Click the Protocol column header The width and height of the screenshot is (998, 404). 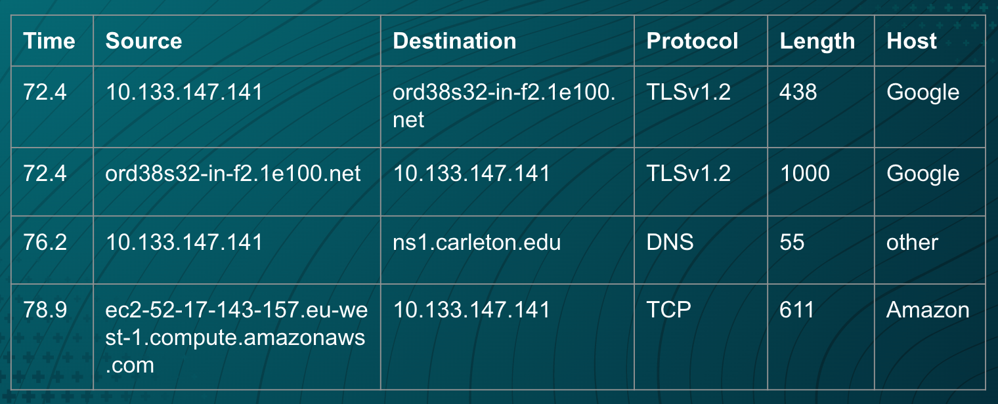692,41
